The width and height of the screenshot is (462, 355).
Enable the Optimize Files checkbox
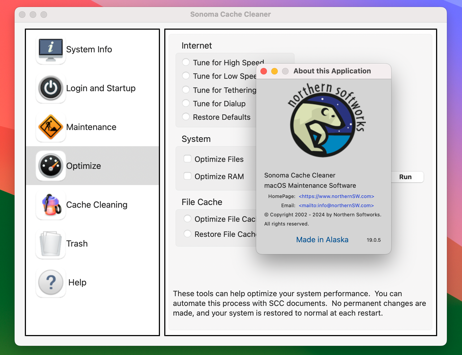coord(188,159)
